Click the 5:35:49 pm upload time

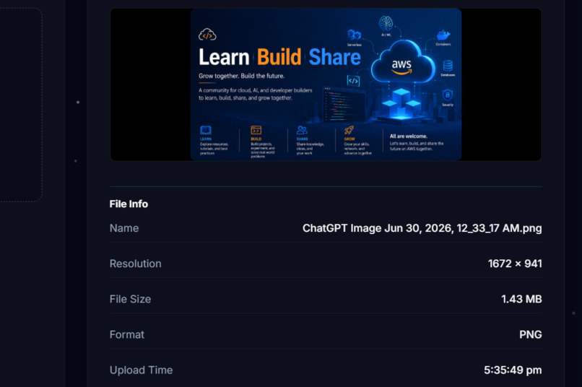coord(513,370)
